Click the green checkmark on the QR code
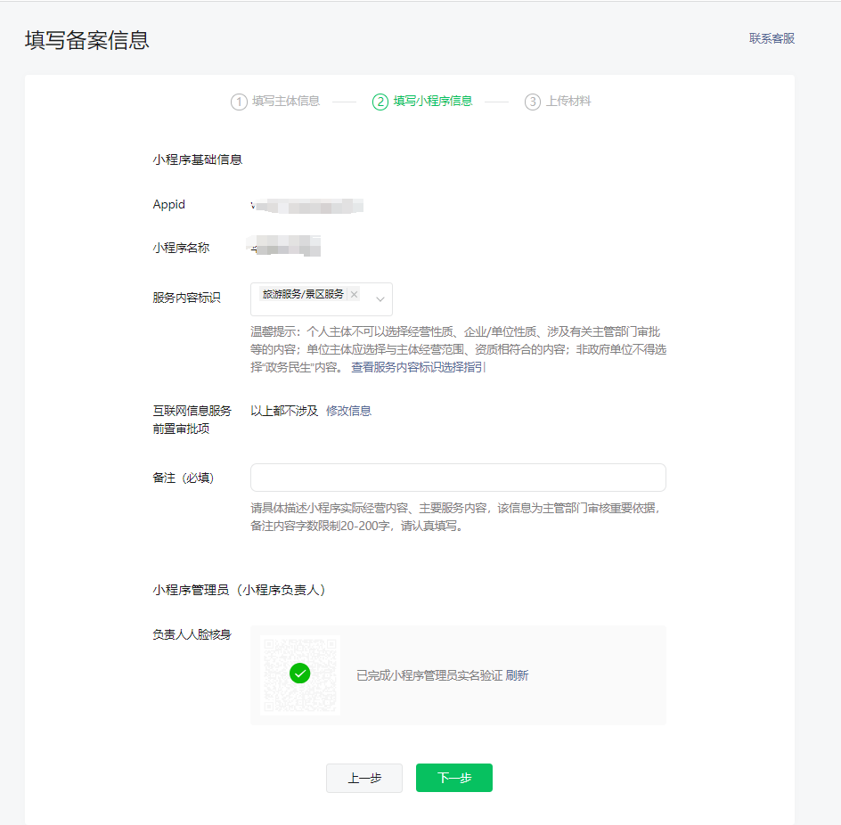 [300, 674]
